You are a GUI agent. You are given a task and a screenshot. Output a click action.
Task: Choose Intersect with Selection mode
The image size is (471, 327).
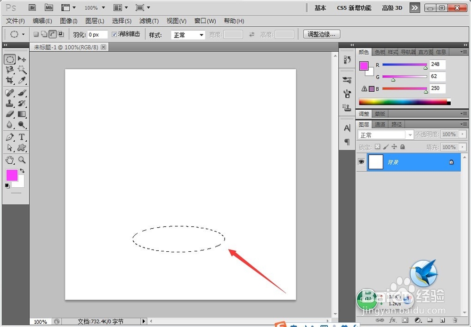(61, 34)
